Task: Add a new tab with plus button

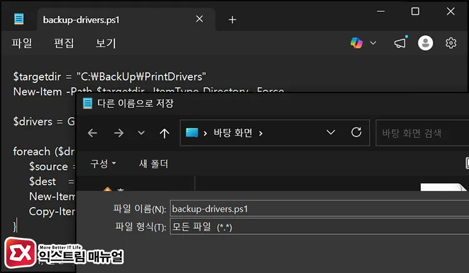Action: click(x=232, y=20)
